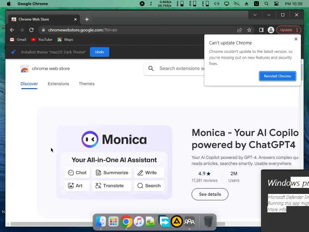This screenshot has height=232, width=309.
Task: Open the Gmail bookmark
Action: [18, 40]
